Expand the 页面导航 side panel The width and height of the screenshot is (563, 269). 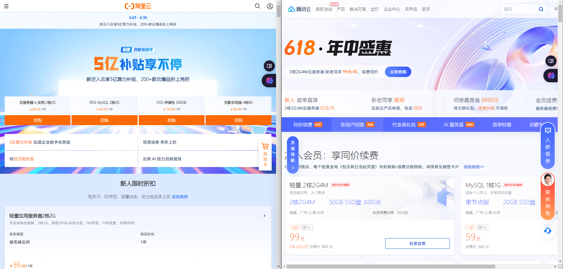[x=293, y=155]
